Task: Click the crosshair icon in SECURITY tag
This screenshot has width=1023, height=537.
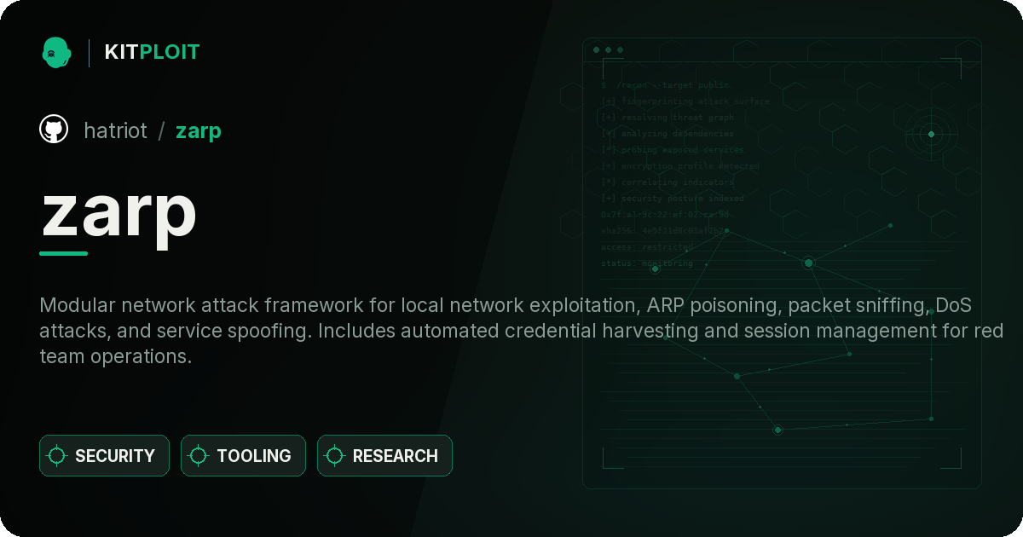Action: [x=57, y=456]
